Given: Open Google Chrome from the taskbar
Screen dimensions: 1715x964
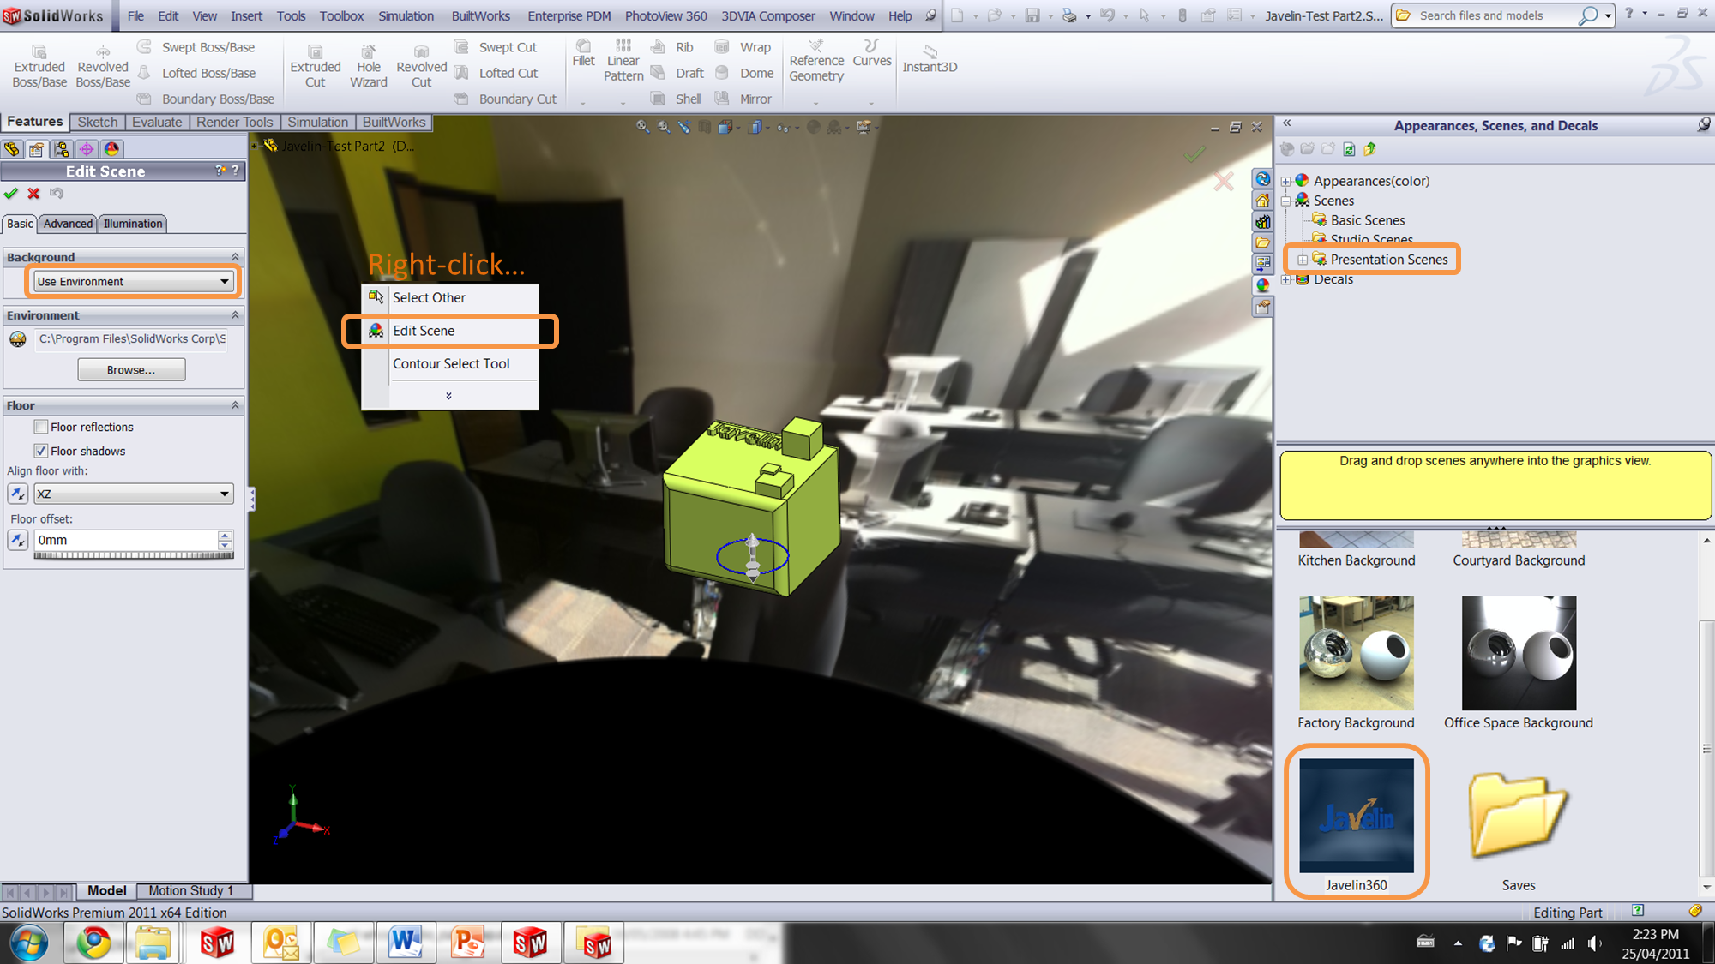Looking at the screenshot, I should tap(93, 943).
